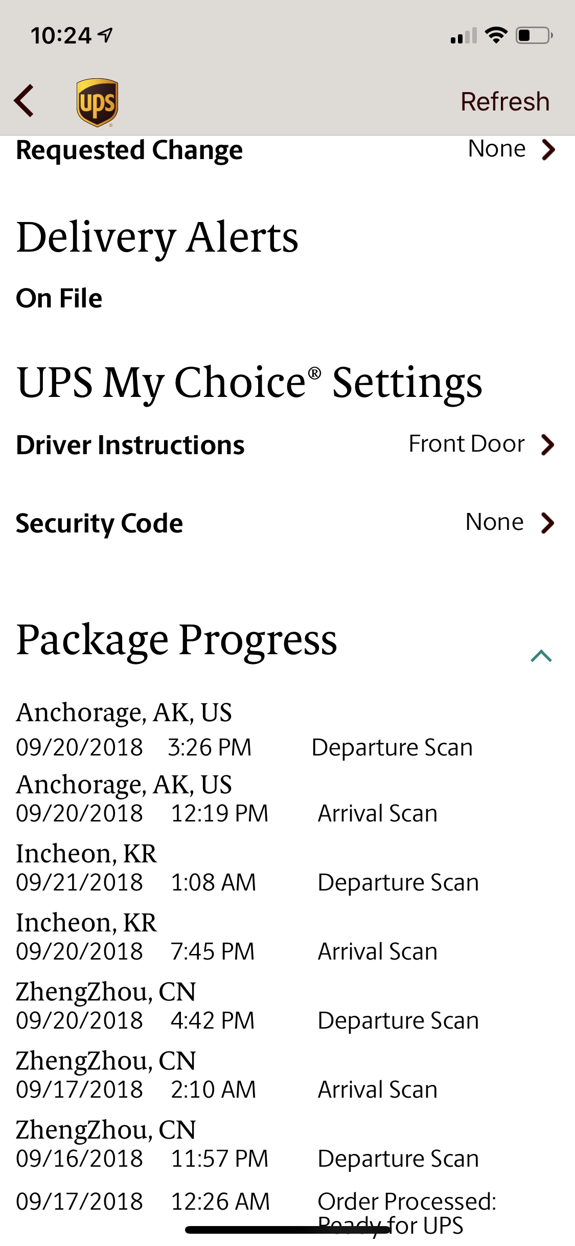Select the Driver Instructions row label

click(x=130, y=444)
